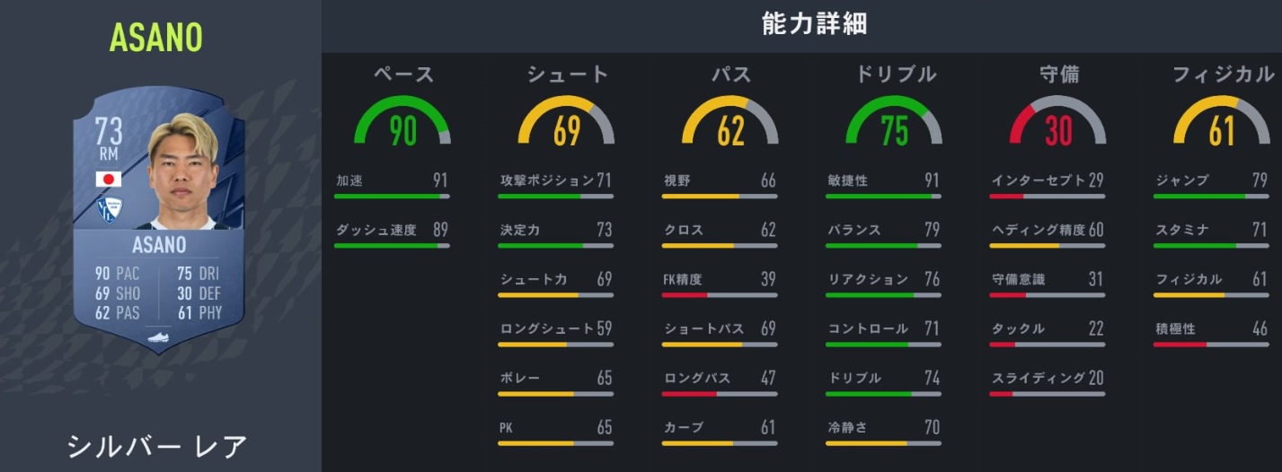
Task: Click the シルバー レア card type label
Action: pos(157,446)
